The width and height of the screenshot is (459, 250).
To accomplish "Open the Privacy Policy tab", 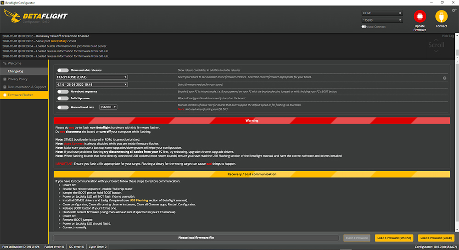I will 24,79.
